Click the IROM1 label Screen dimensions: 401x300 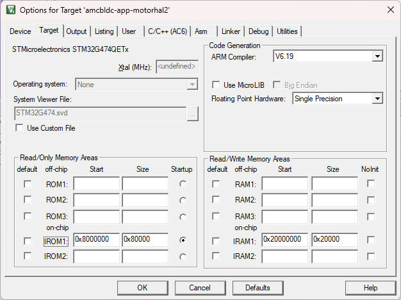point(56,242)
